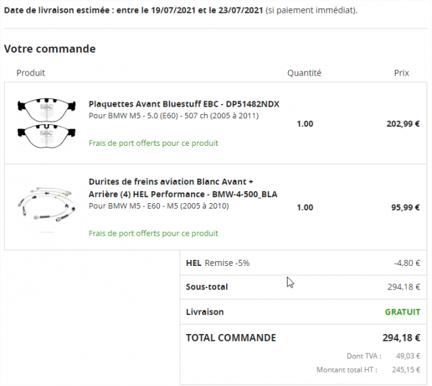
Task: Click the Sous-total label
Action: [207, 287]
